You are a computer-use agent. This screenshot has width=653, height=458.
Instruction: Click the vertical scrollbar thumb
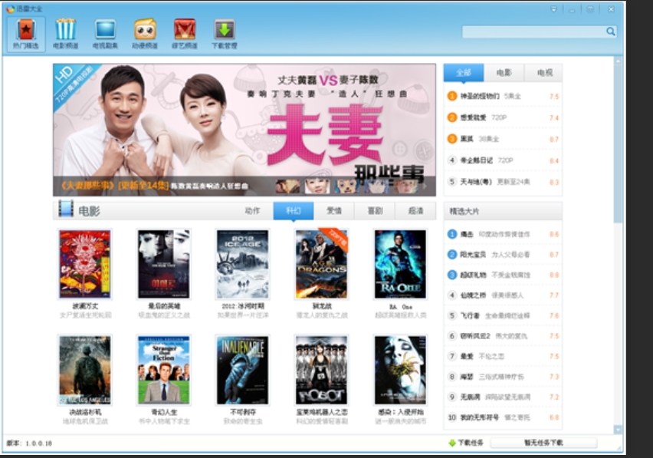618,143
